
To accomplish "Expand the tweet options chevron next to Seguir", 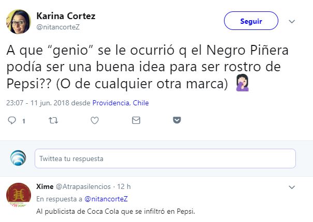I will pyautogui.click(x=292, y=21).
